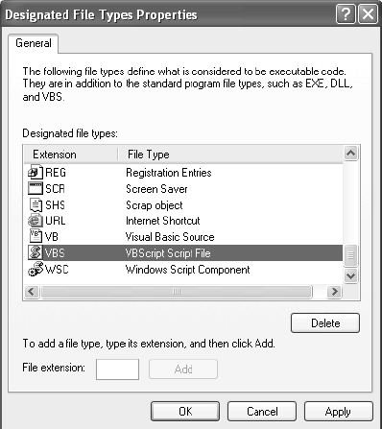Click the vertical scrollbar up arrow
This screenshot has width=382, height=429.
(351, 154)
